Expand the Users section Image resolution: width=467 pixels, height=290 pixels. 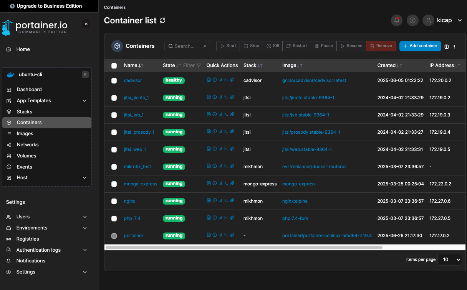tap(85, 217)
